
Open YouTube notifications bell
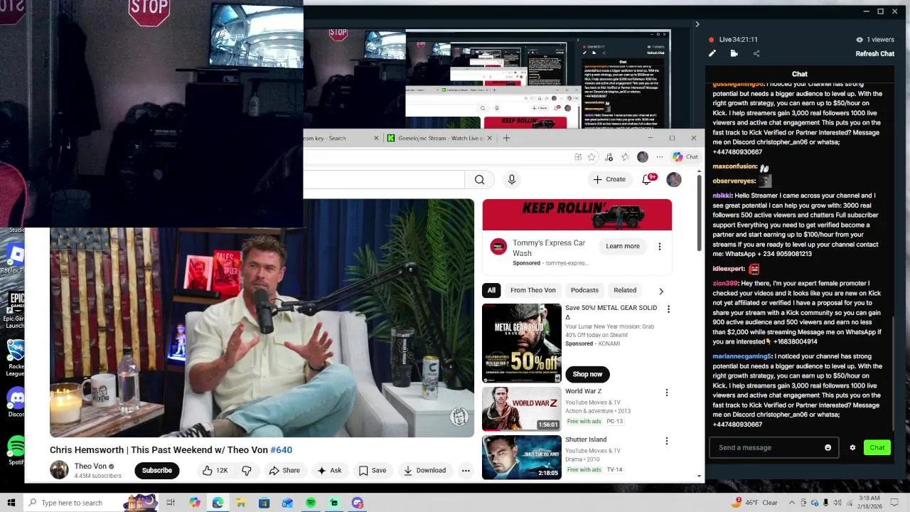click(x=647, y=179)
